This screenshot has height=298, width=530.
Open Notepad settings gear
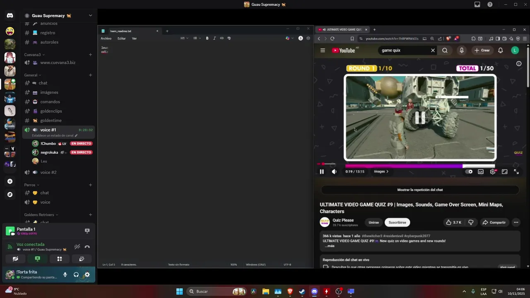click(x=308, y=38)
